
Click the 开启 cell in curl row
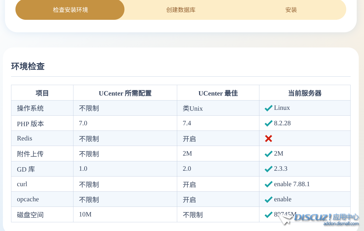click(x=189, y=184)
